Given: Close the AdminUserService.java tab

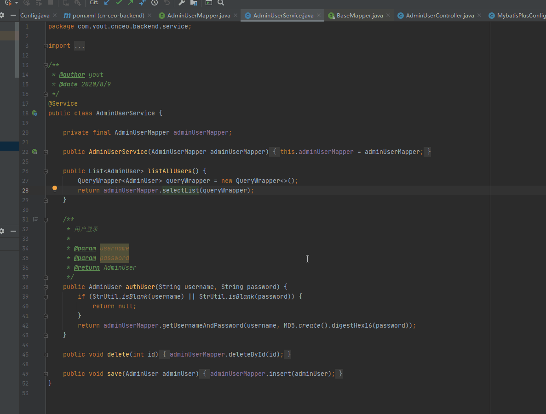Looking at the screenshot, I should coord(319,15).
